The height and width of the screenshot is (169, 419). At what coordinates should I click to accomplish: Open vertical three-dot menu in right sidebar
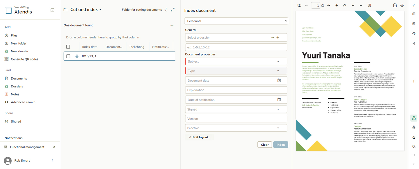click(414, 81)
